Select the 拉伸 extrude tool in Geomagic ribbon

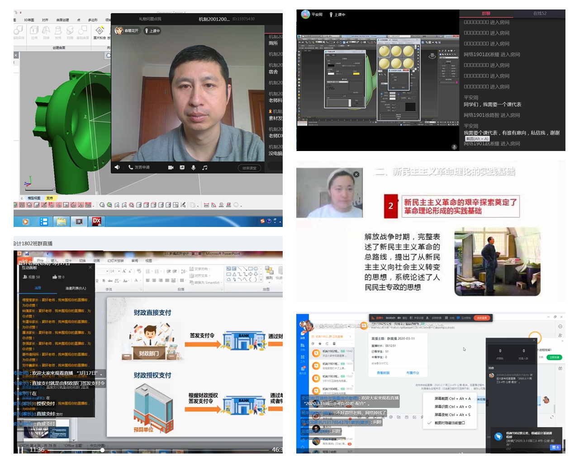(34, 33)
